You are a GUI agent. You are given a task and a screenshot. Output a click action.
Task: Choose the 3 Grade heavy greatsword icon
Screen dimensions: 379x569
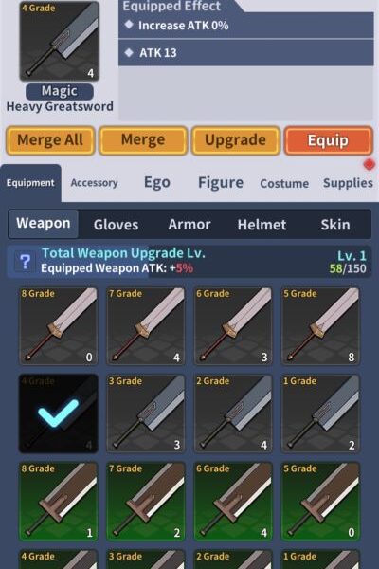pyautogui.click(x=146, y=413)
